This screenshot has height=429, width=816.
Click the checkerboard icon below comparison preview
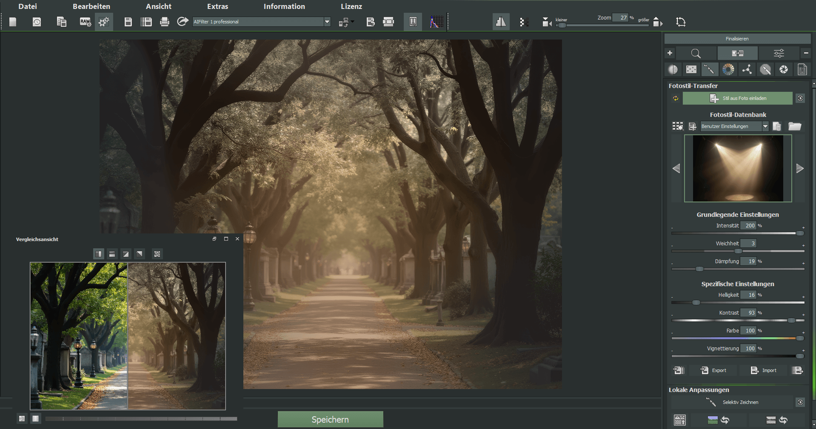click(x=22, y=419)
